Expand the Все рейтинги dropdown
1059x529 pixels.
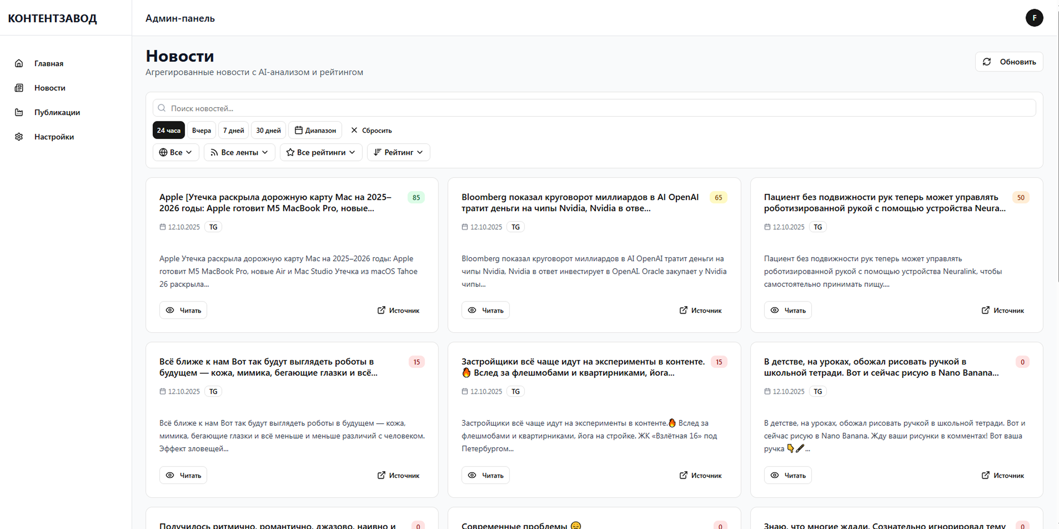pyautogui.click(x=321, y=152)
